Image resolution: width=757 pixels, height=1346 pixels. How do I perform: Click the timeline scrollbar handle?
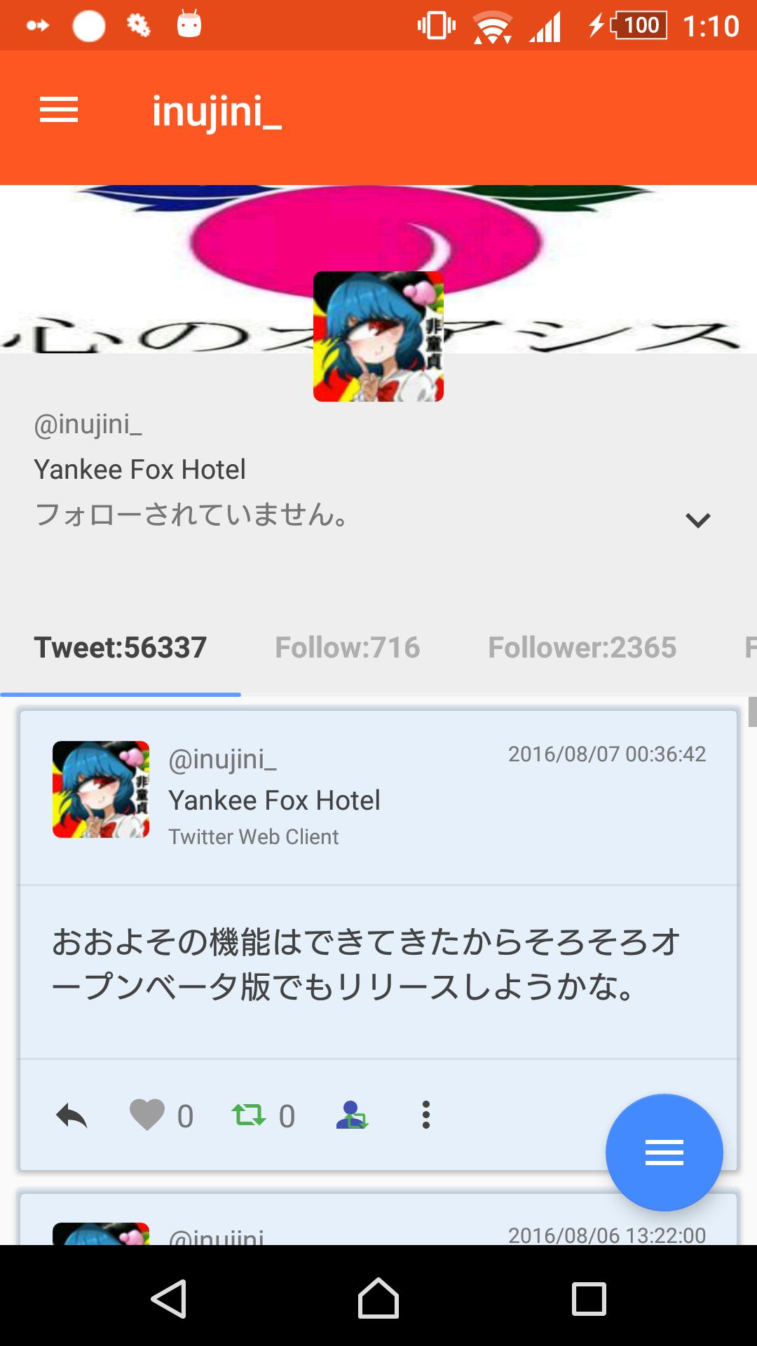click(752, 712)
